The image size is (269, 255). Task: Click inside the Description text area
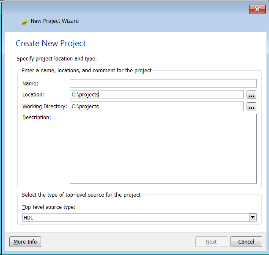coord(163,148)
